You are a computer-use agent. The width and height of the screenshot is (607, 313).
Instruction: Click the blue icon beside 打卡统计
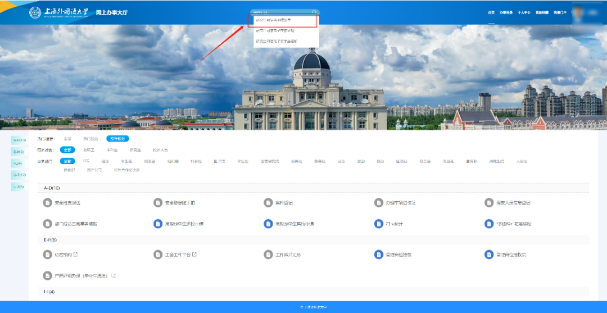(x=379, y=224)
